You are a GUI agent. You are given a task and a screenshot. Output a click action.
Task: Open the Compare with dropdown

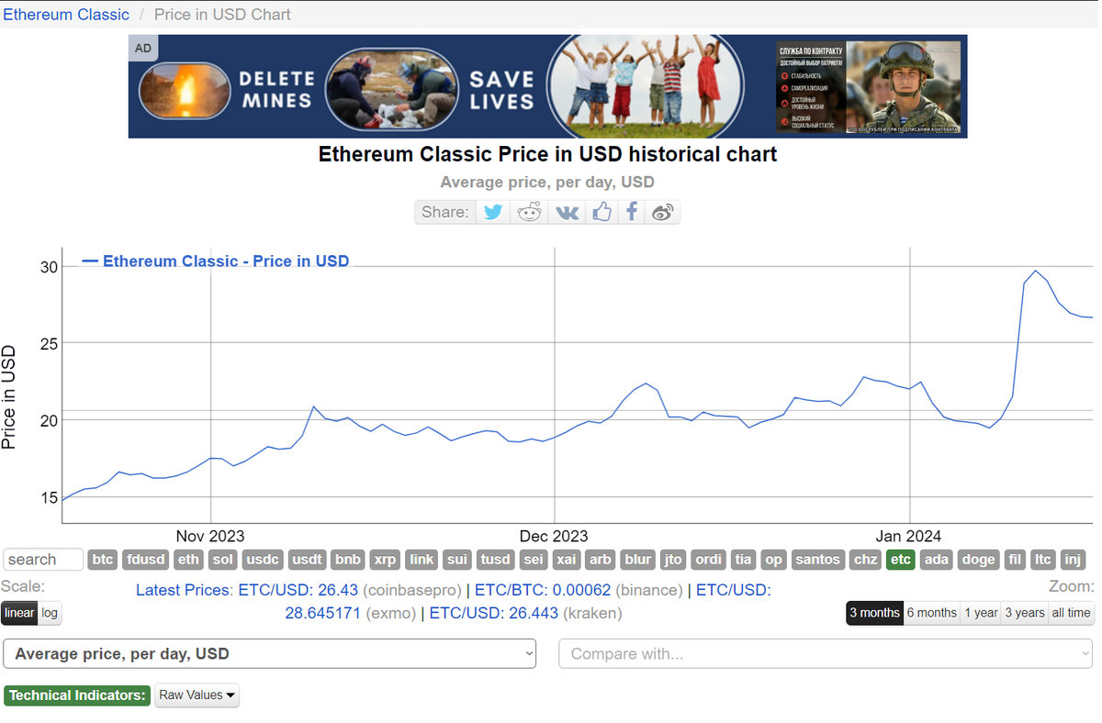tap(826, 654)
